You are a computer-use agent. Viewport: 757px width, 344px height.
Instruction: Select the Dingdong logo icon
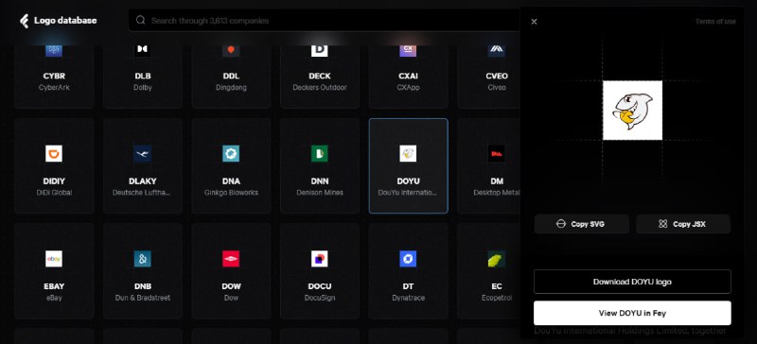231,50
